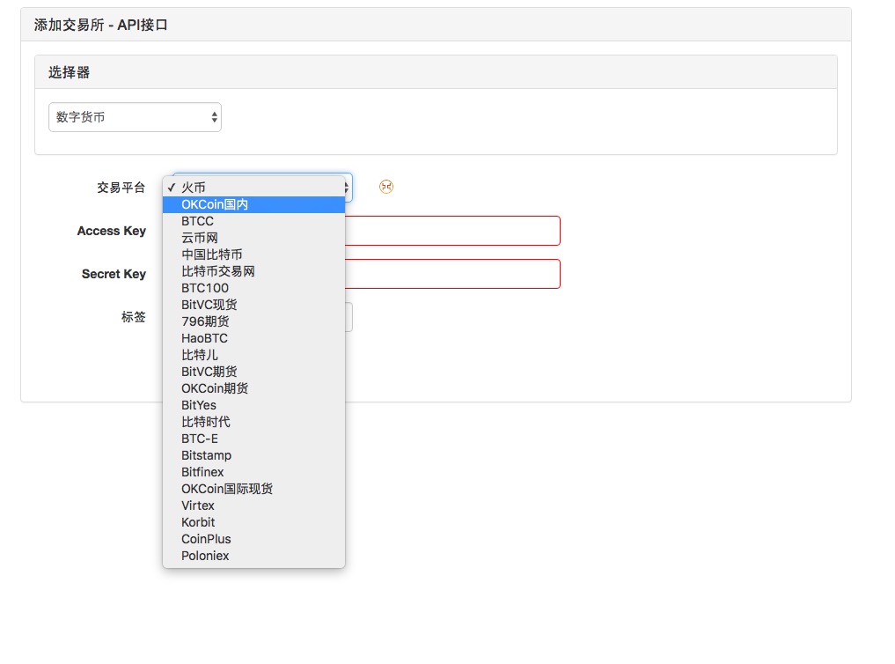Screen dimensions: 895x664
Task: Pick 云币网 from the exchange list
Action: pos(254,238)
